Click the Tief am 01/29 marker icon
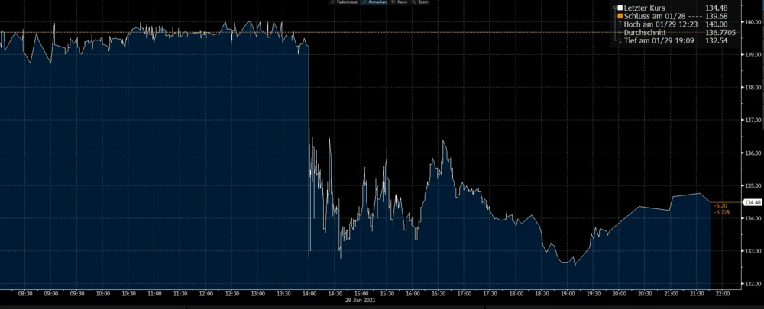The image size is (764, 309). pyautogui.click(x=620, y=40)
